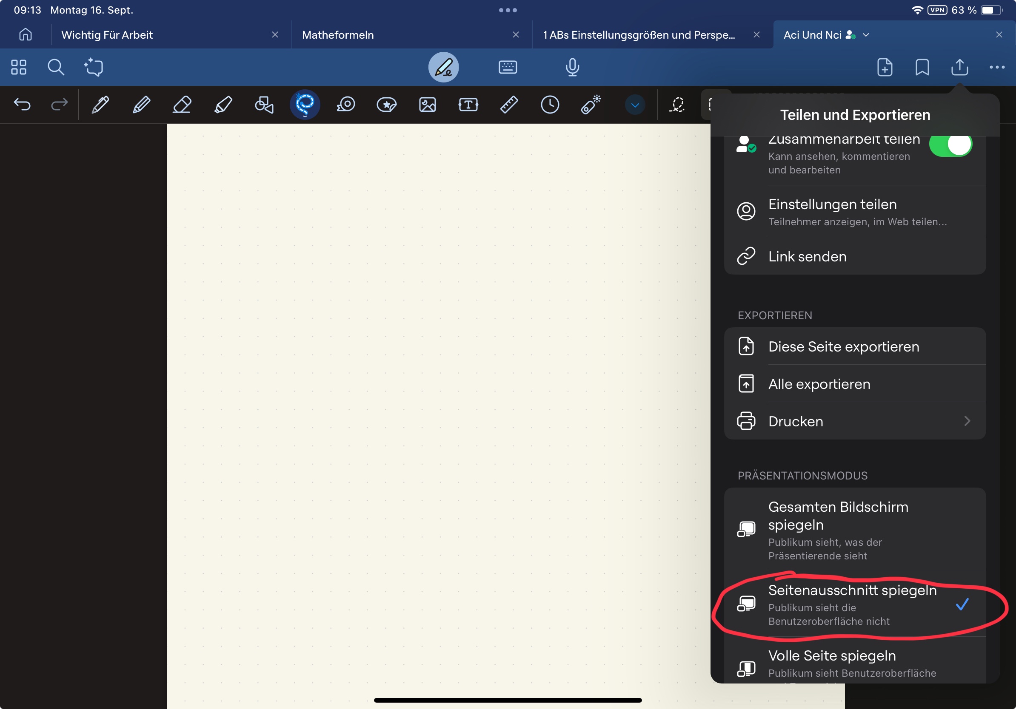Open the thumbnail grid view icon

pyautogui.click(x=19, y=67)
